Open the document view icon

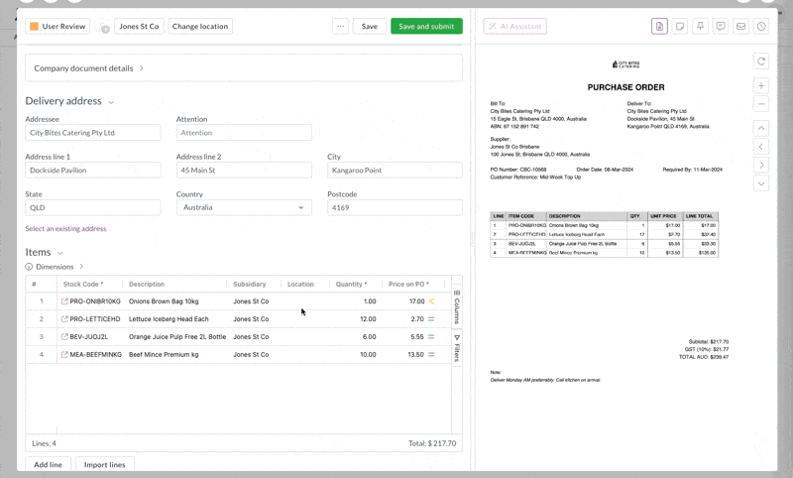pos(659,27)
